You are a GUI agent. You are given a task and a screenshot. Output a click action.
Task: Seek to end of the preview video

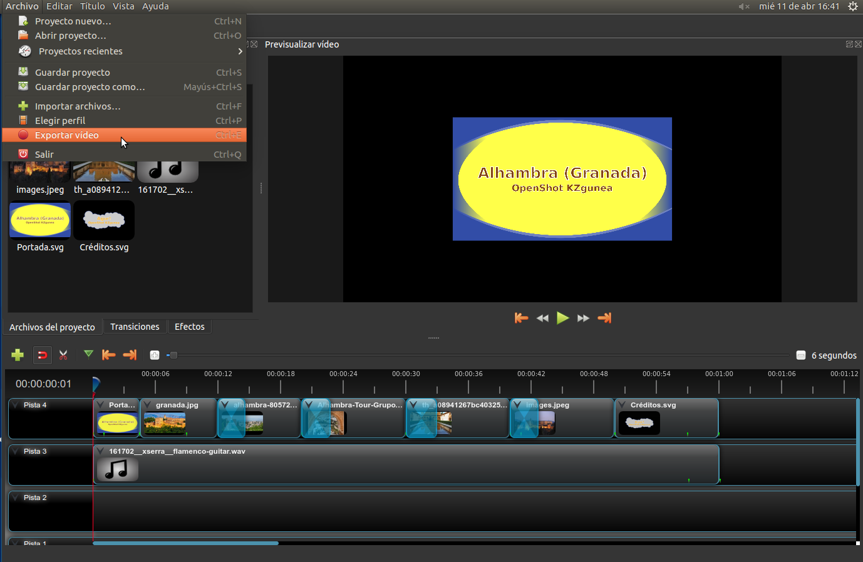point(604,318)
